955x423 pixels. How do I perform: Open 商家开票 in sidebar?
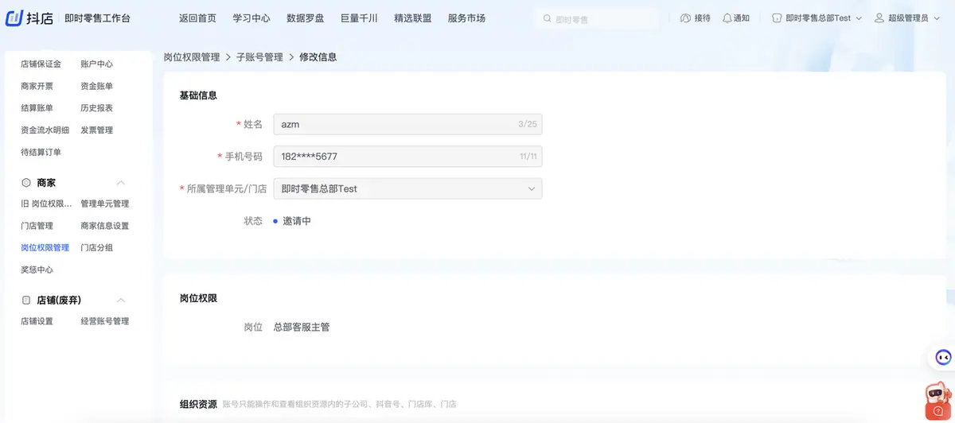point(37,86)
